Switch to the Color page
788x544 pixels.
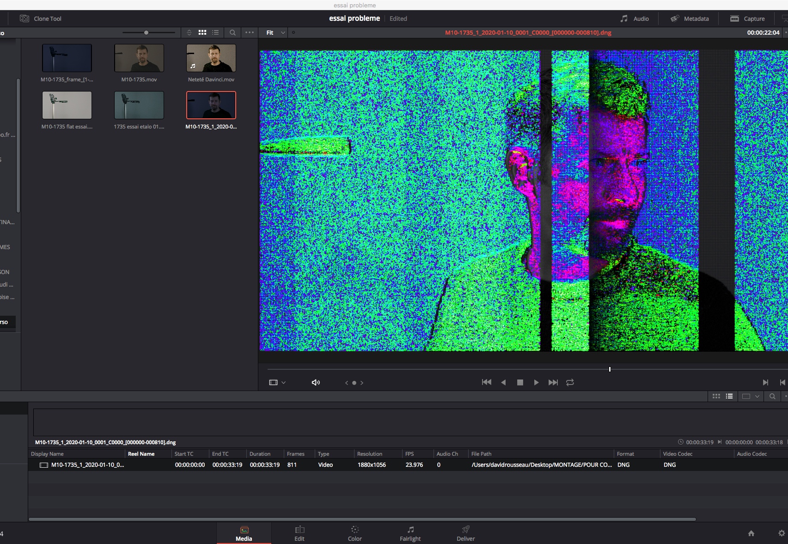point(354,533)
